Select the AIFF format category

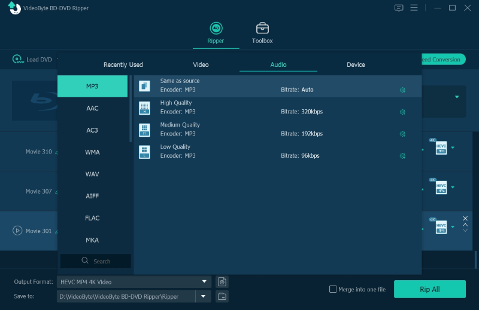click(x=93, y=196)
